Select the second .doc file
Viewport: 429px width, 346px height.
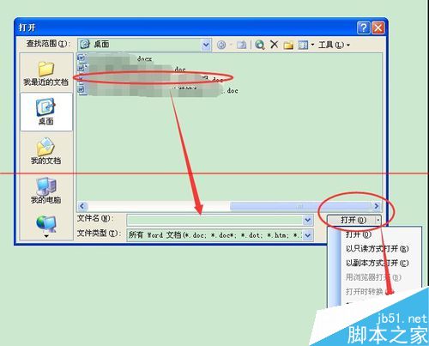click(132, 69)
